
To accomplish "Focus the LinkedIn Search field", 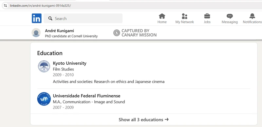I will coord(83,18).
